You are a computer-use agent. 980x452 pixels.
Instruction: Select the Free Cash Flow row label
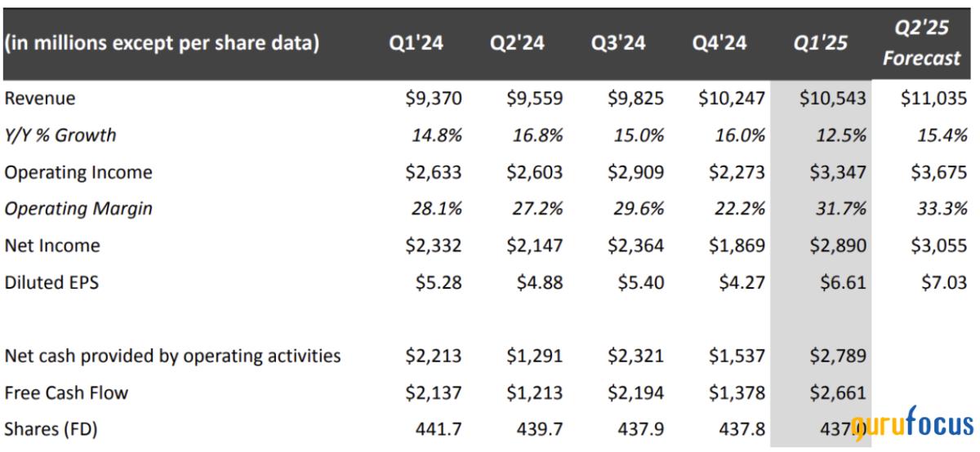[66, 392]
